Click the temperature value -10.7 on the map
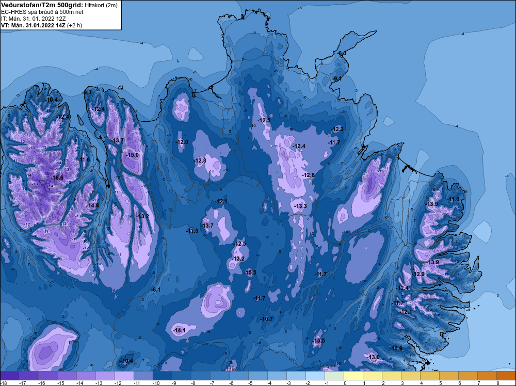 [266, 319]
